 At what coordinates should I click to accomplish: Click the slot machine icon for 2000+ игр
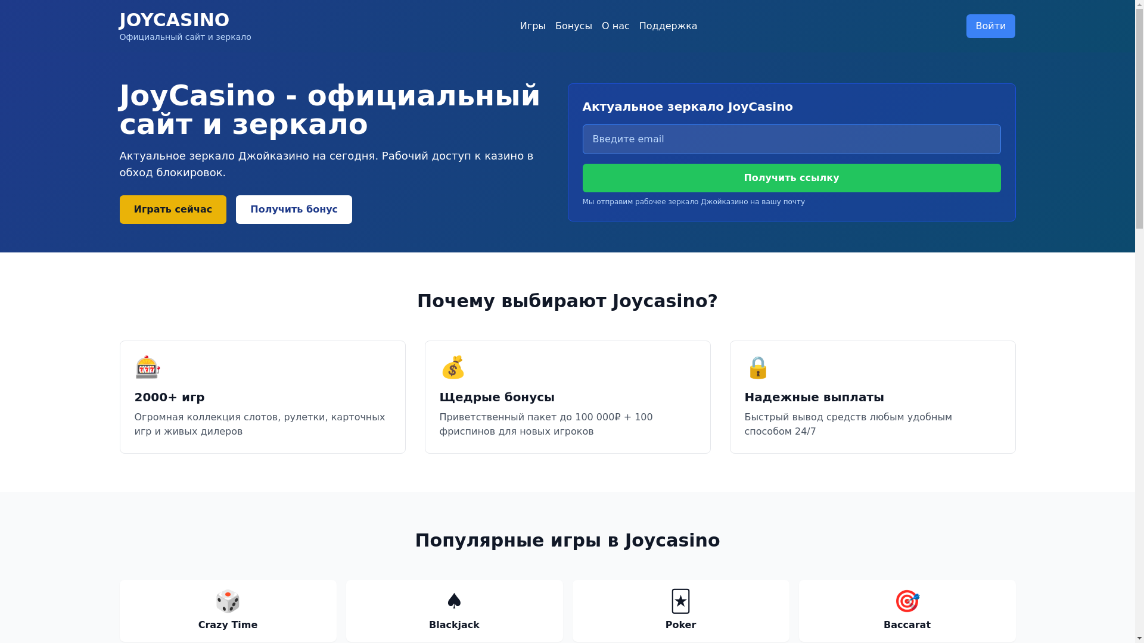(147, 367)
